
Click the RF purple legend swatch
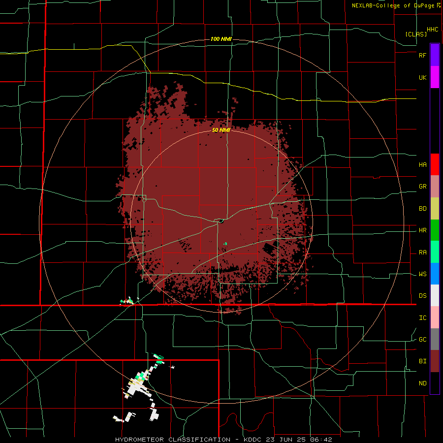[435, 55]
